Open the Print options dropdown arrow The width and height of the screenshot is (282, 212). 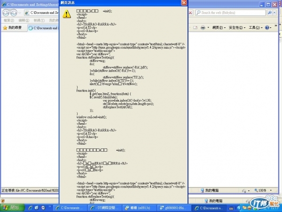tap(208, 28)
